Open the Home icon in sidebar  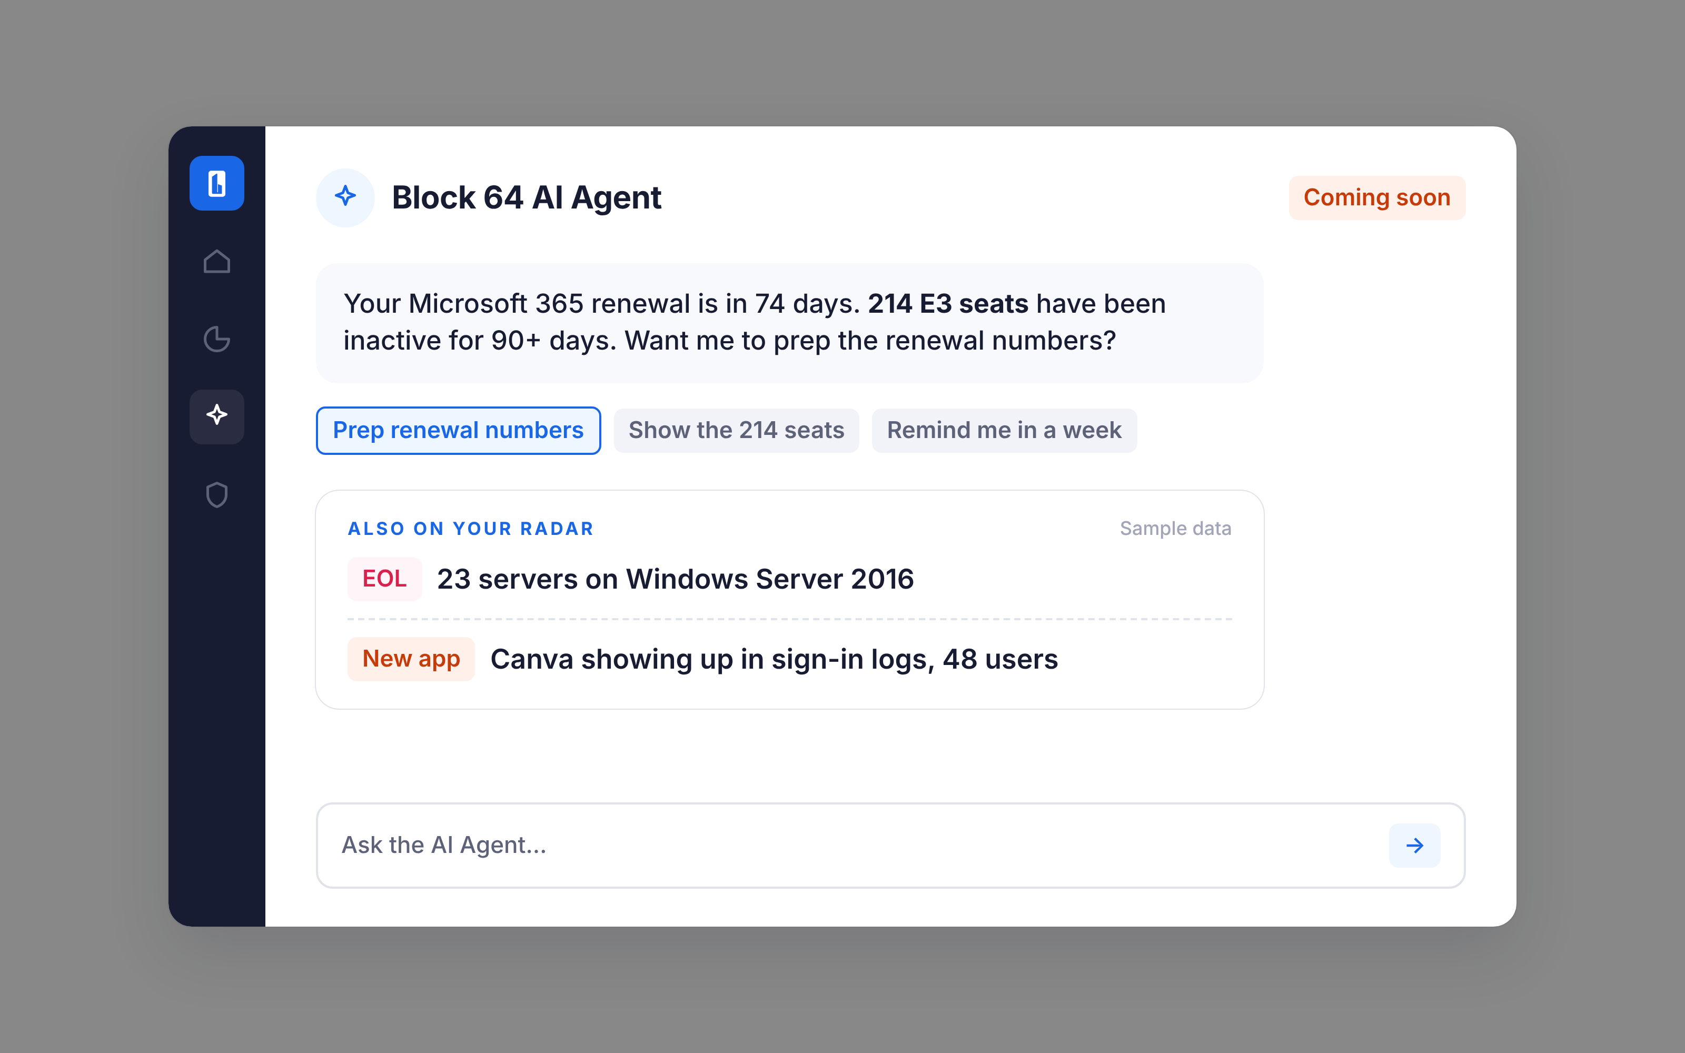click(216, 261)
